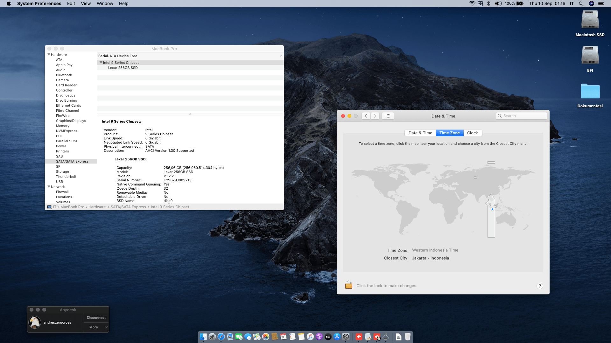Open the Apple menu
Screen dimensions: 611x343
point(9,3)
